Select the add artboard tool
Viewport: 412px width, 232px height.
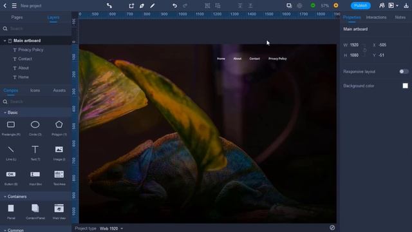[131, 6]
